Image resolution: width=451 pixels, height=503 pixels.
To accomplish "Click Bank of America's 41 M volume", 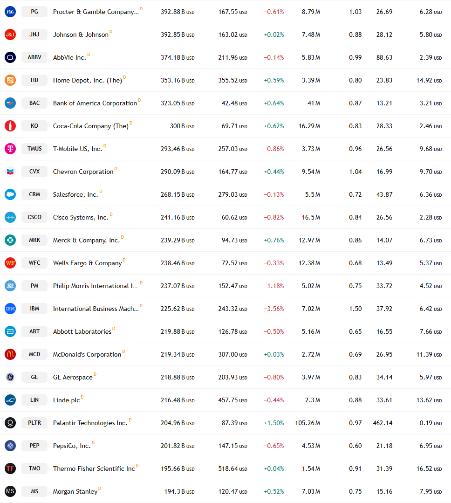I will [x=314, y=103].
